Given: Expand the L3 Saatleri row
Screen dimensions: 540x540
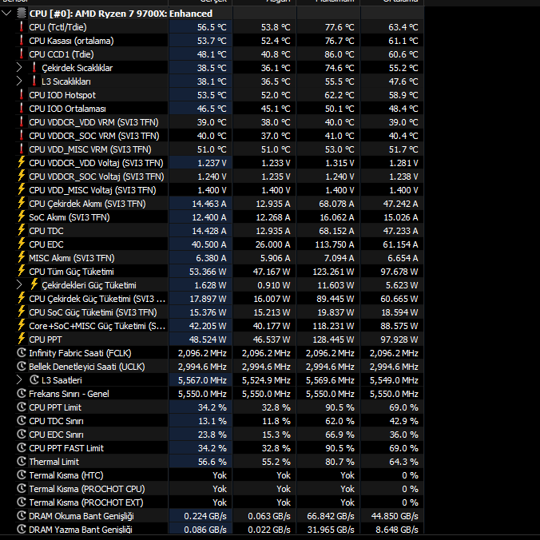Looking at the screenshot, I should tap(19, 380).
